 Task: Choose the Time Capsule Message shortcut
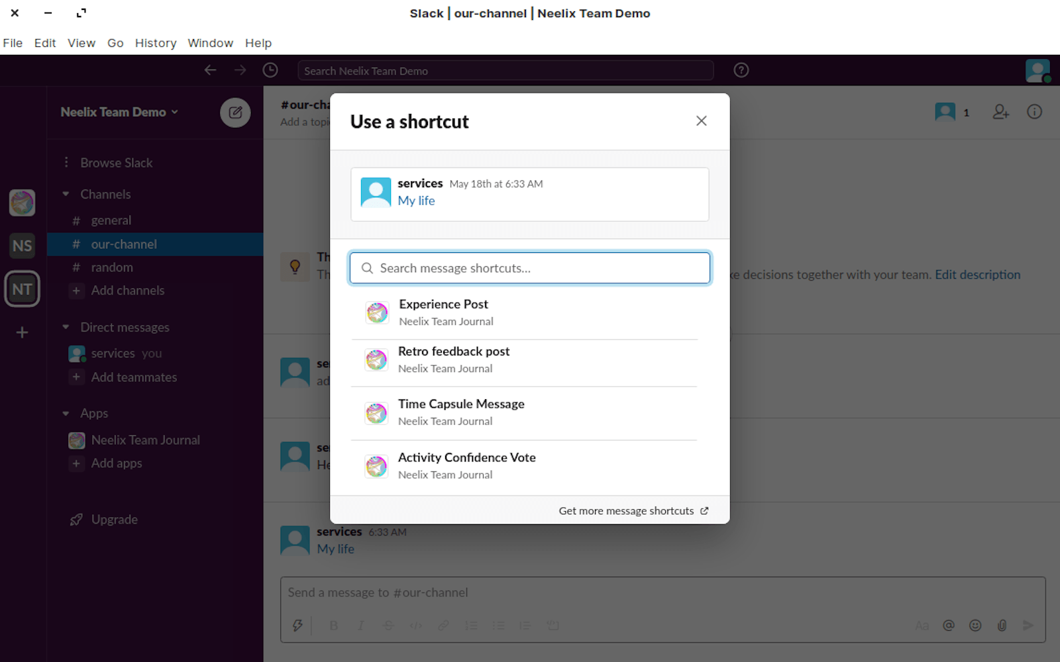pos(524,412)
